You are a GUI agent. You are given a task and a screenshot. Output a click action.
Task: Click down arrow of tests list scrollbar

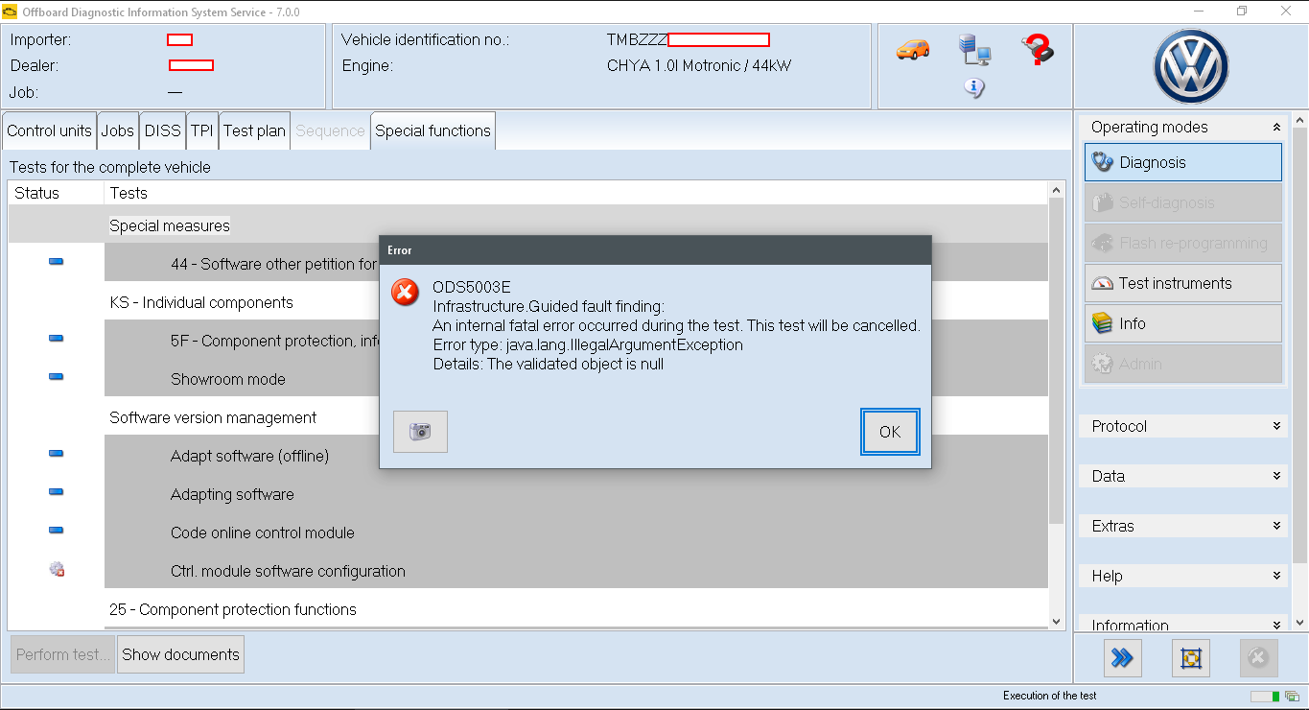coord(1057,621)
